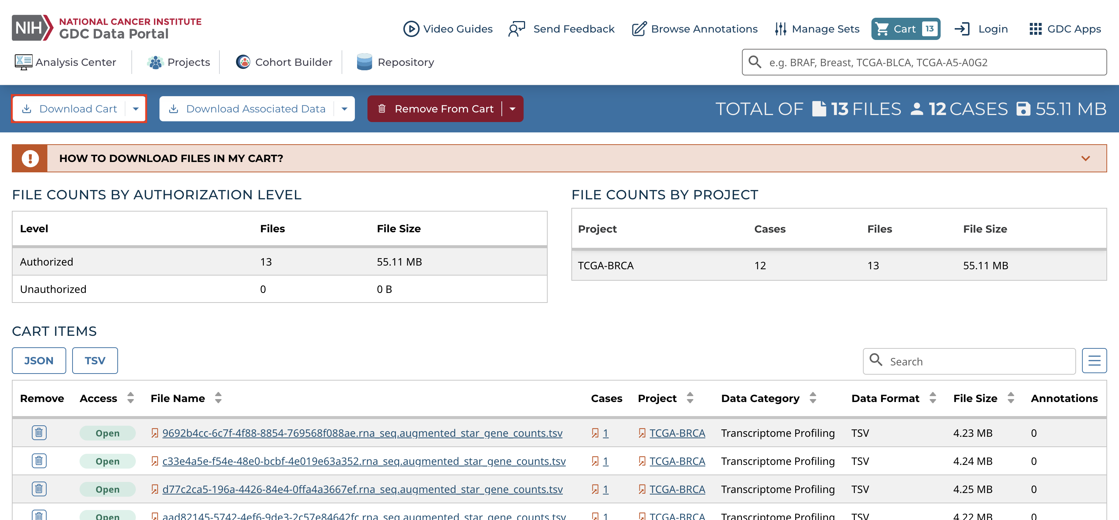The height and width of the screenshot is (520, 1119).
Task: Sort the table by Access column
Action: tap(130, 398)
